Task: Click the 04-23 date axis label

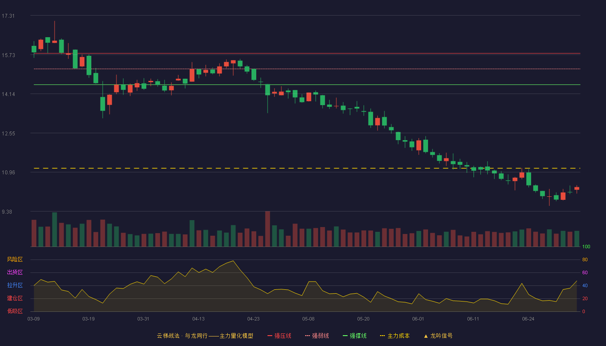Action: pyautogui.click(x=253, y=319)
